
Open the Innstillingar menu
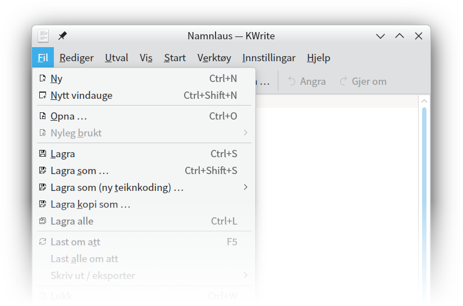point(269,58)
